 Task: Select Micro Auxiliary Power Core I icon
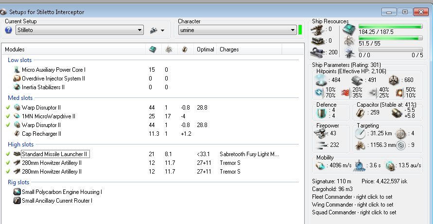[17, 70]
